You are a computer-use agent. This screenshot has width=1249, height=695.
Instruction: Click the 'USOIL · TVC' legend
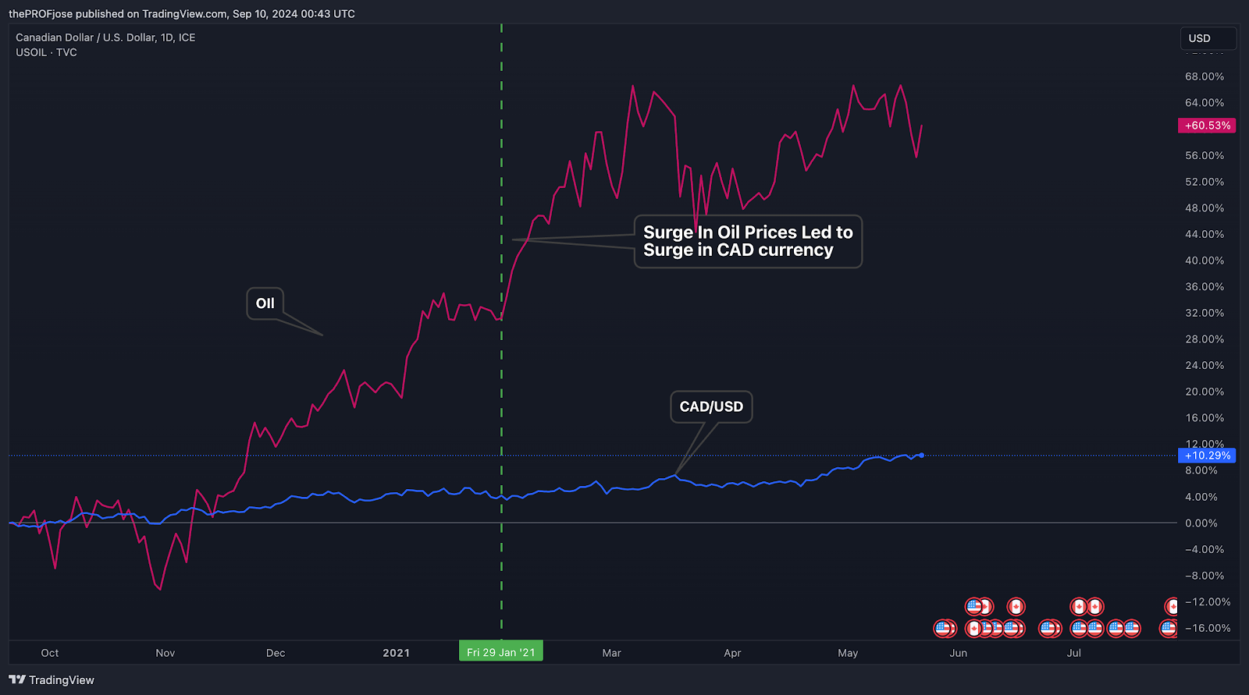point(46,52)
